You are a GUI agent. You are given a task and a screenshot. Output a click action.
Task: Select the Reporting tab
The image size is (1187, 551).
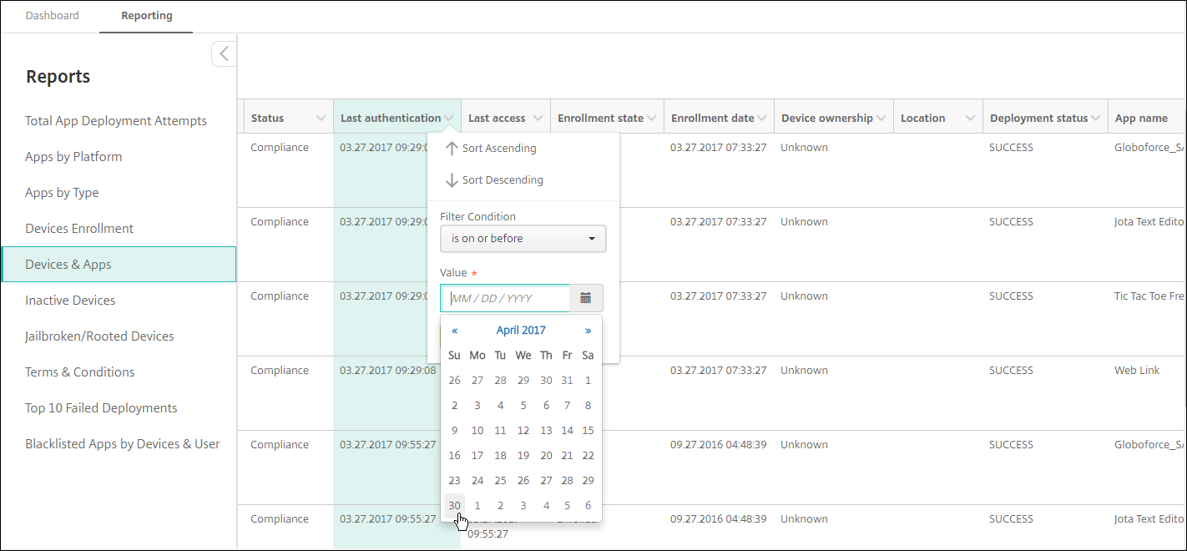pos(146,16)
